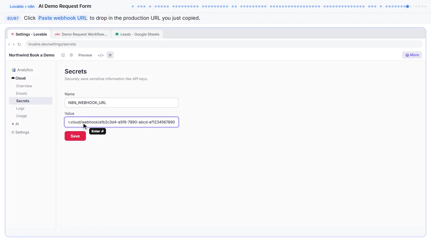Click the highlighted gear icon in toolbar
431x242 pixels.
tap(110, 55)
